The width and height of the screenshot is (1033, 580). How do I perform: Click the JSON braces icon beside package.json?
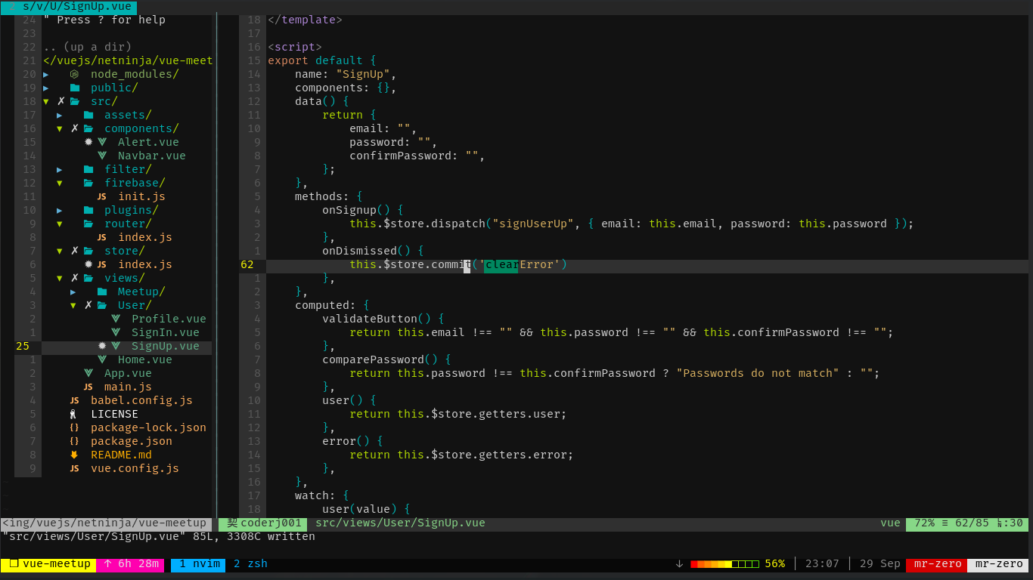tap(74, 441)
